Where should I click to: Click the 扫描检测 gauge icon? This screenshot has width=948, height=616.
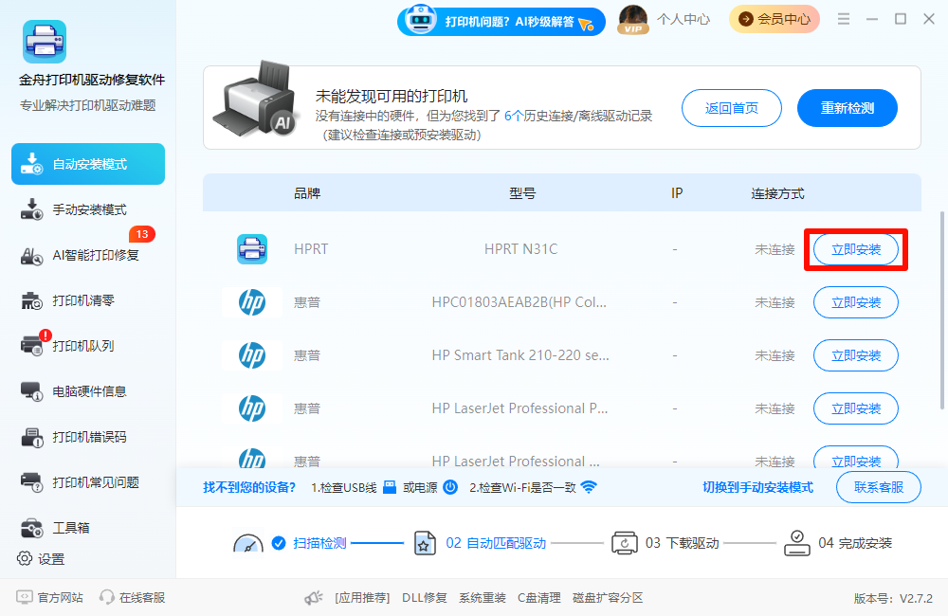click(x=248, y=543)
